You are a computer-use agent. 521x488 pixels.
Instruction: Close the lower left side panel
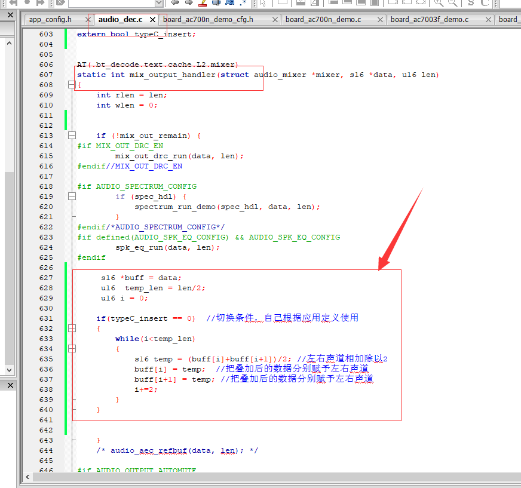coord(10,385)
